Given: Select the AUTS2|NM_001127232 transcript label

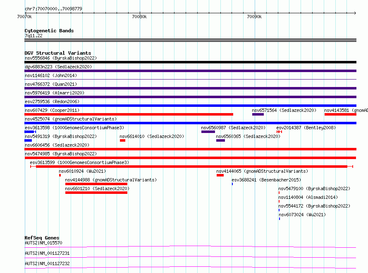Looking at the screenshot, I should 47,263.
